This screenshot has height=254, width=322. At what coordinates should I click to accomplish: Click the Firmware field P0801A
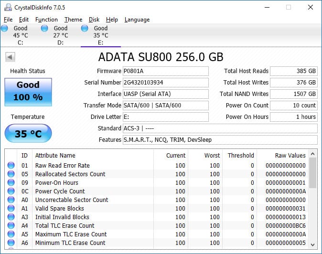click(165, 71)
